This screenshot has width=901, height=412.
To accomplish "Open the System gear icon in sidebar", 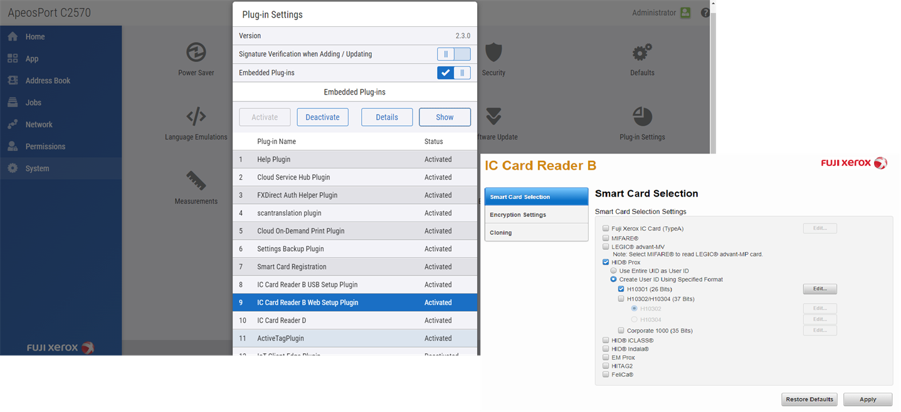I will (13, 168).
